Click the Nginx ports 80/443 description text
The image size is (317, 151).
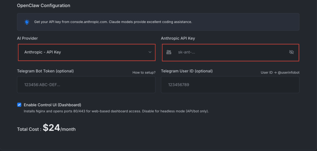pyautogui.click(x=116, y=111)
